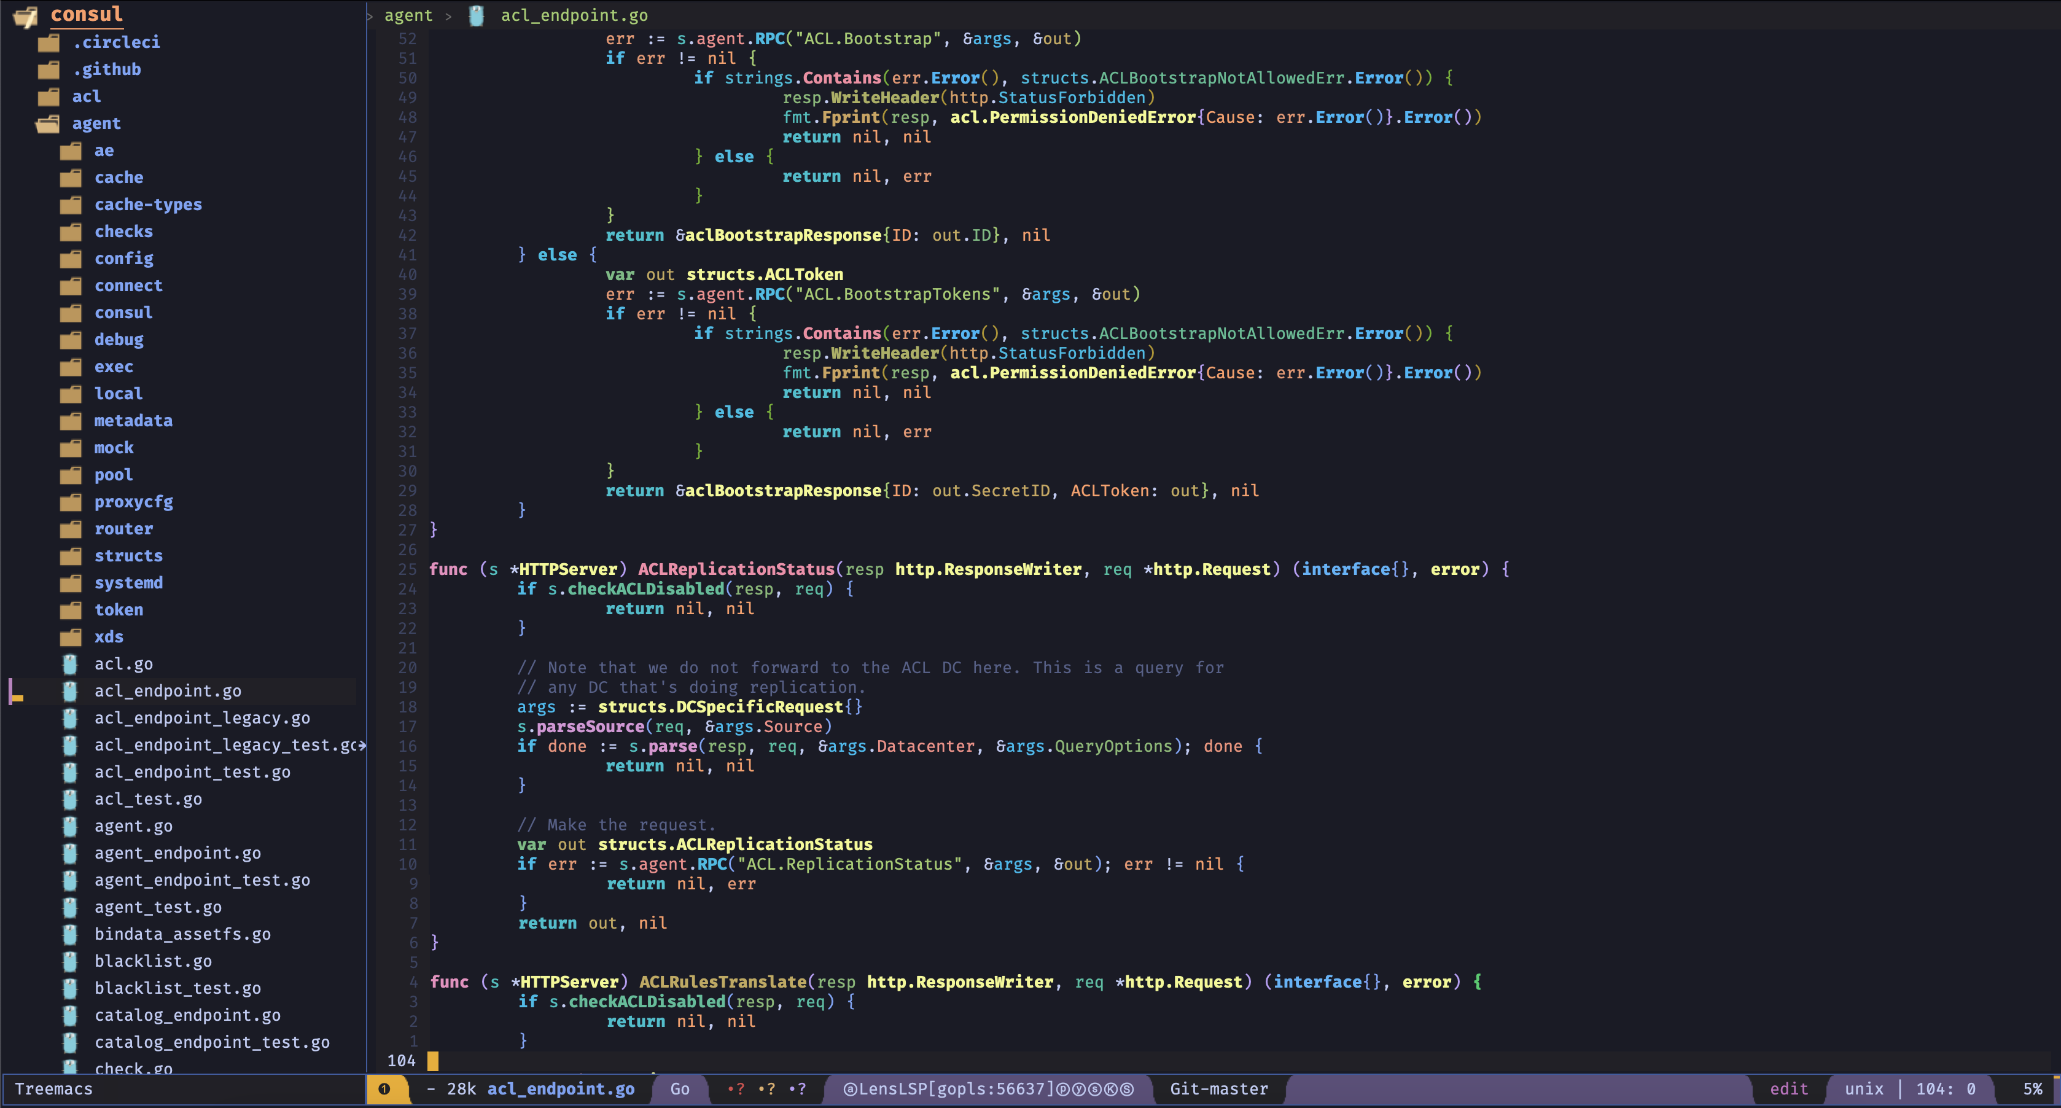Image resolution: width=2061 pixels, height=1108 pixels.
Task: Open catalog_endpoint.go in the file tree
Action: (187, 1015)
